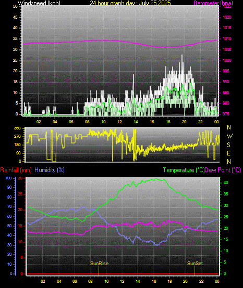The height and width of the screenshot is (288, 243).
Task: Click the Temperature (°C) legend label
Action: click(x=184, y=170)
